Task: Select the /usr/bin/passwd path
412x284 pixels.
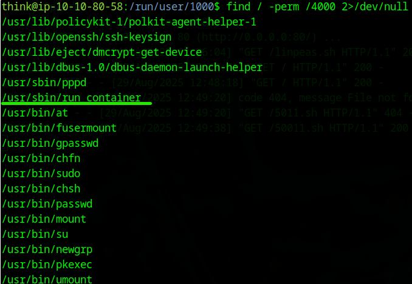Action: pos(47,204)
